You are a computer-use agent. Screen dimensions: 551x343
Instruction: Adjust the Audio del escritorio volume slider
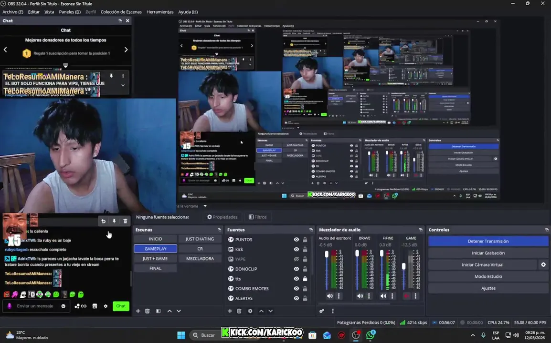point(327,254)
